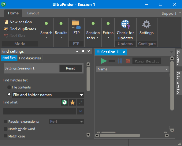Image resolution: width=182 pixels, height=146 pixels.
Task: Maximize the UltraFinder window
Action: coord(161,4)
